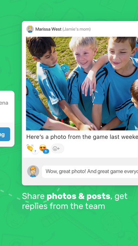Screen dimensions: 138x246
Task: Tap the partially visible blue button ending in "ng"
Action: tap(5, 134)
